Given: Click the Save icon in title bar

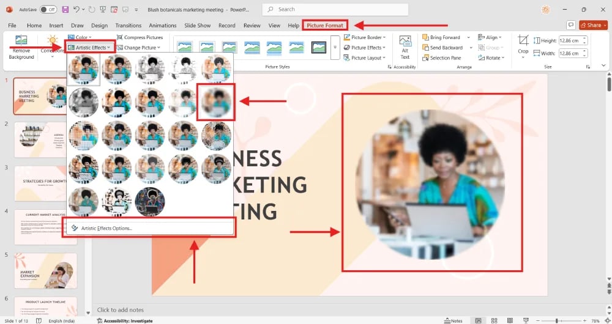Looking at the screenshot, I should (65, 10).
